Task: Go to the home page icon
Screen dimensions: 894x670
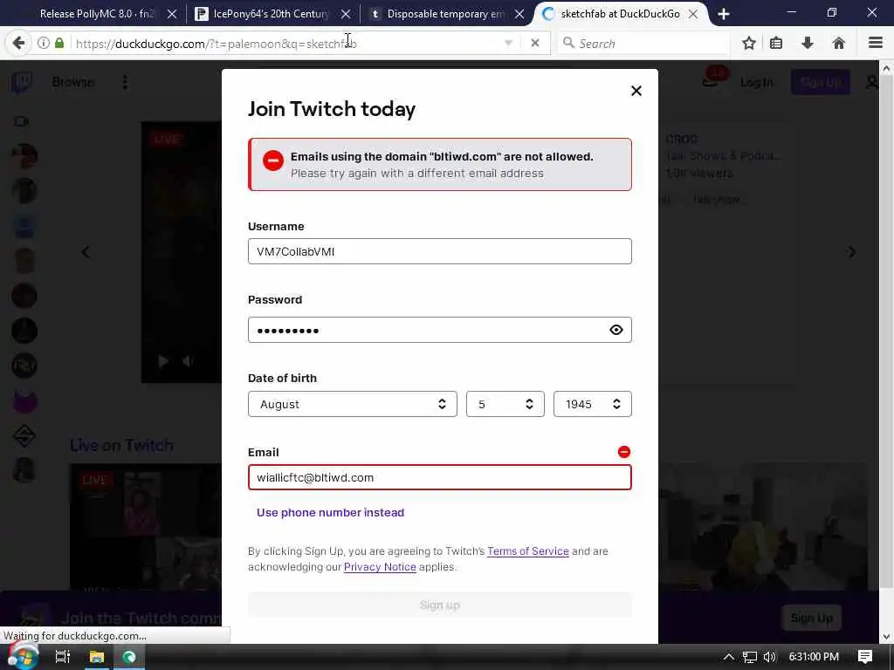Action: click(x=838, y=44)
